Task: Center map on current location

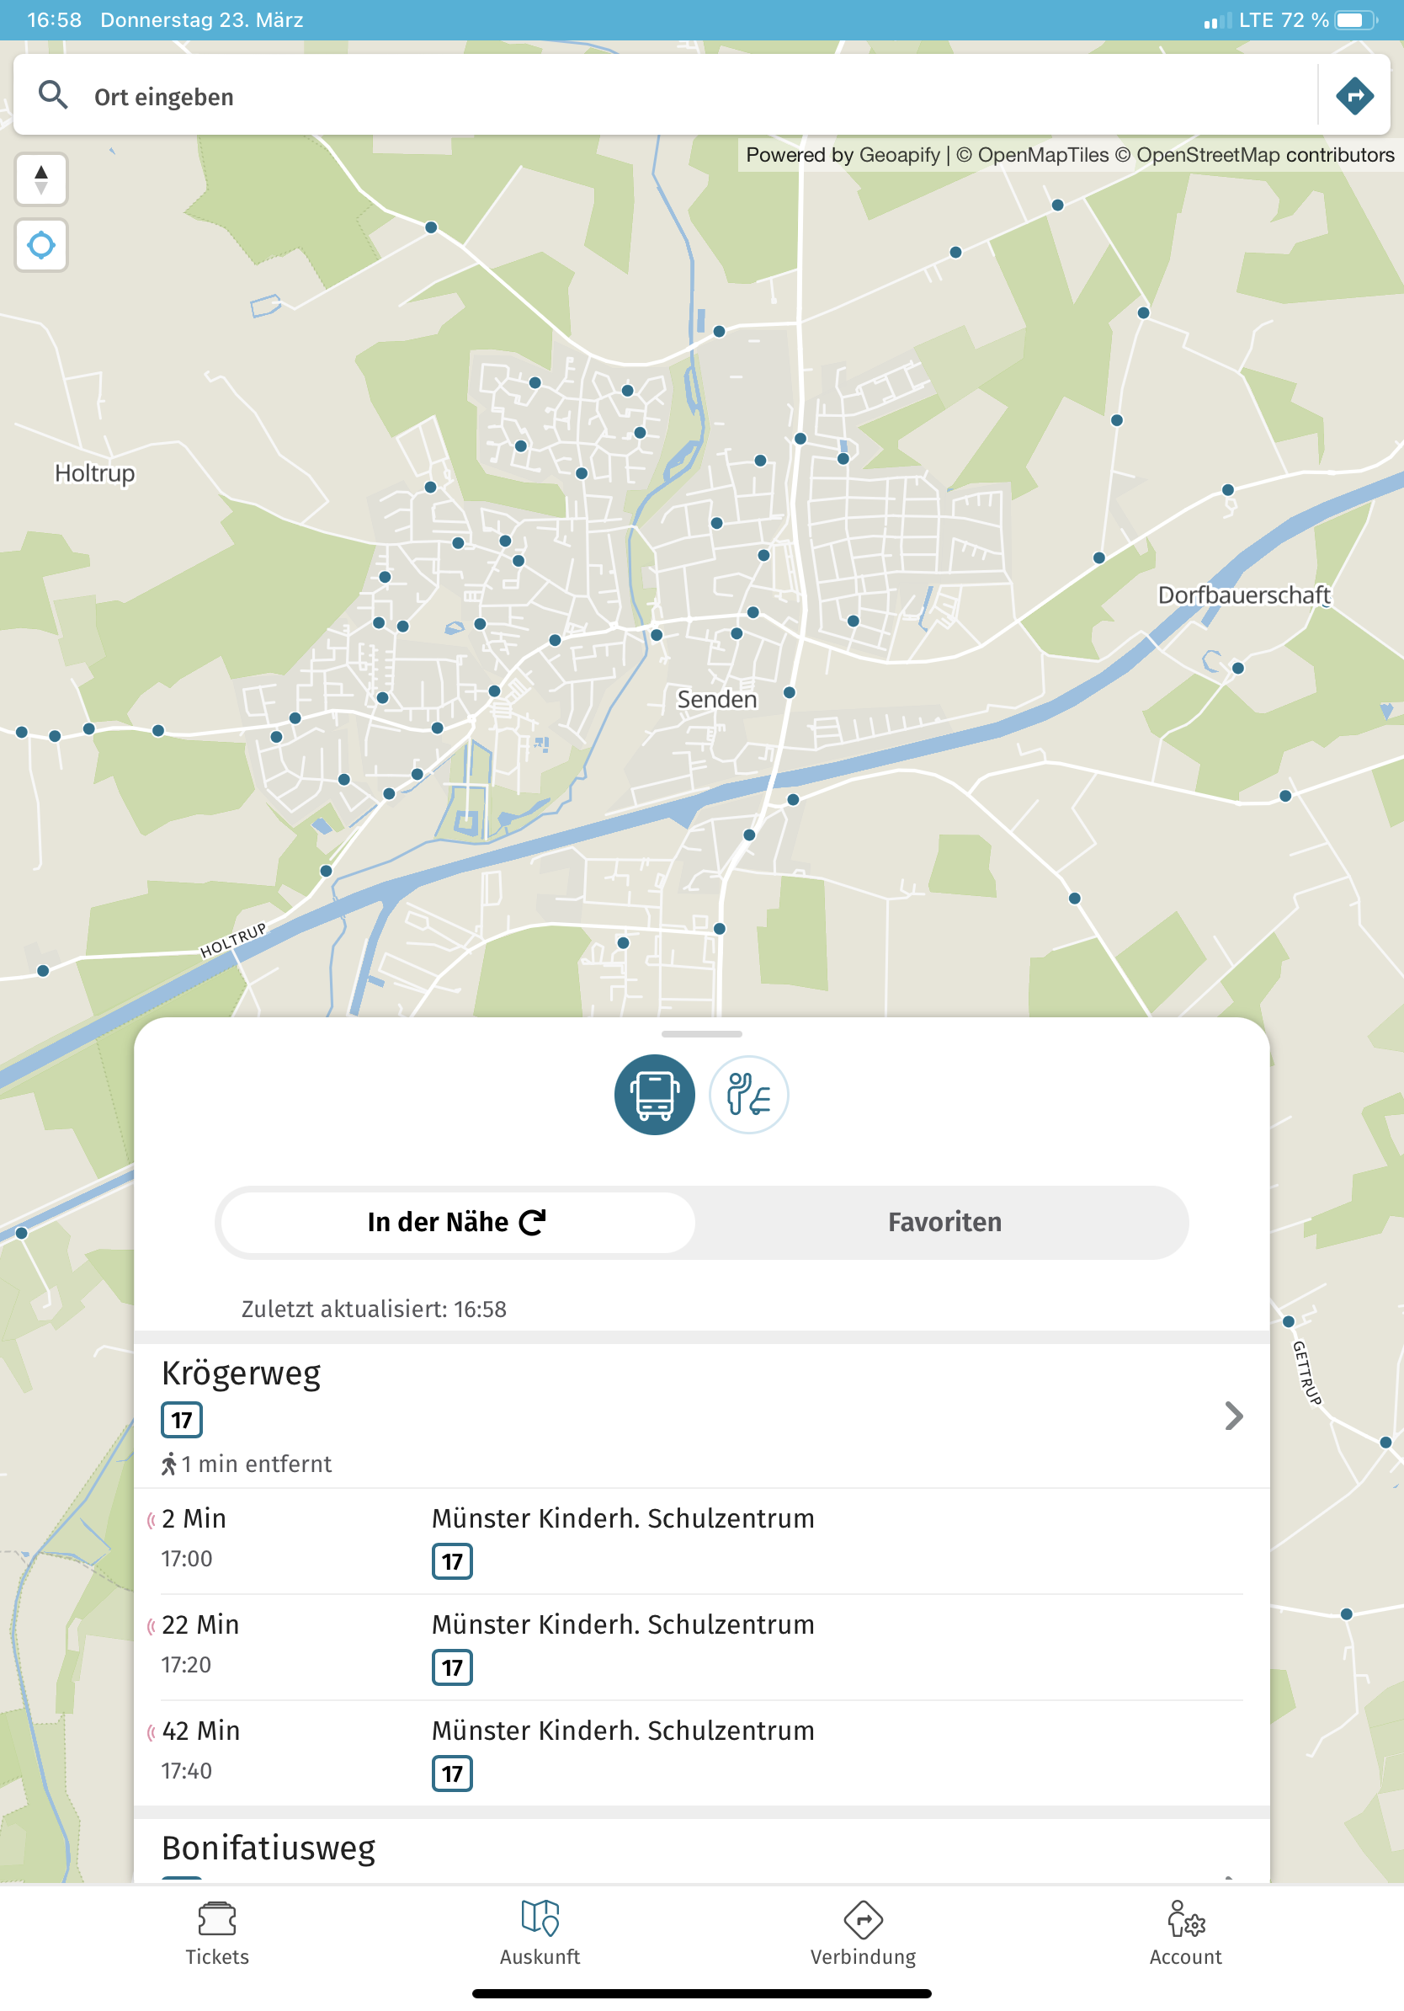Action: click(41, 245)
